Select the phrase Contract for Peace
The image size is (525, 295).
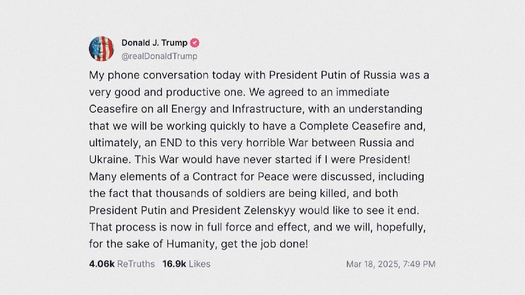click(x=241, y=176)
